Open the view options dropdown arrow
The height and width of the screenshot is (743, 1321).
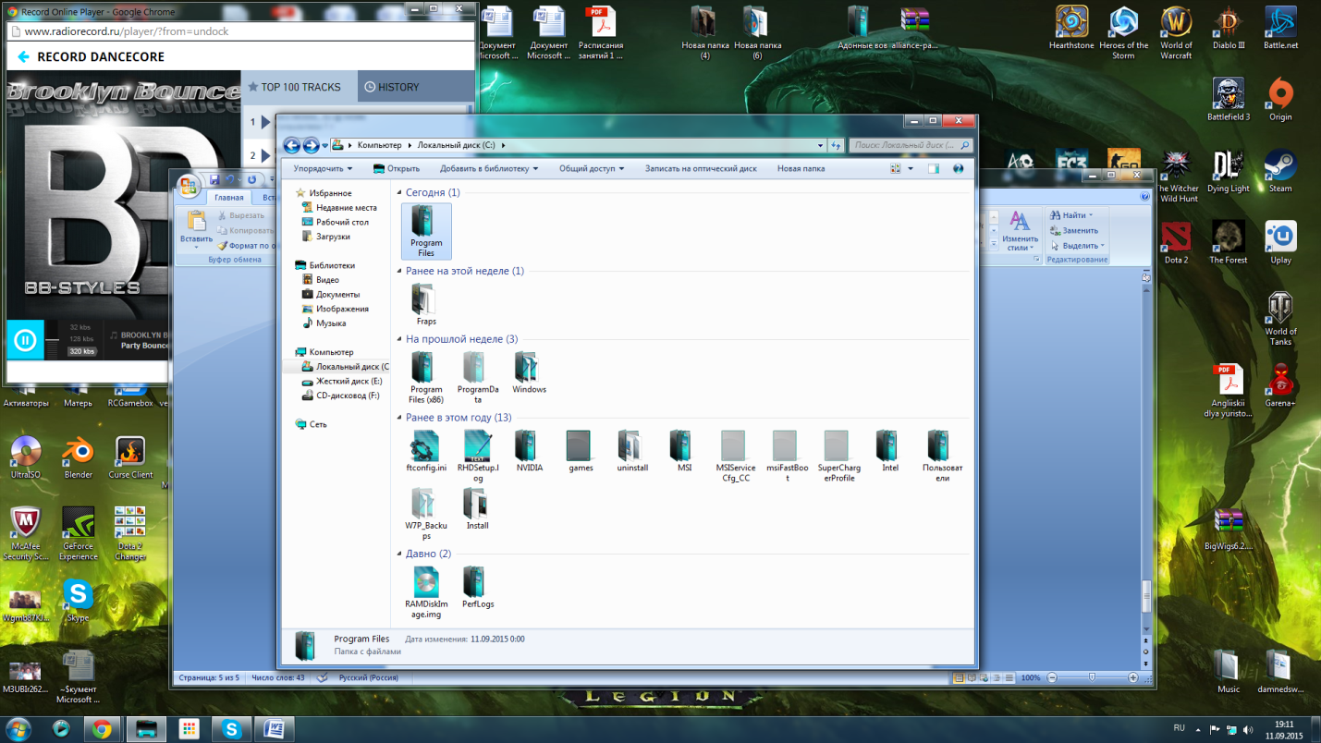click(x=911, y=169)
